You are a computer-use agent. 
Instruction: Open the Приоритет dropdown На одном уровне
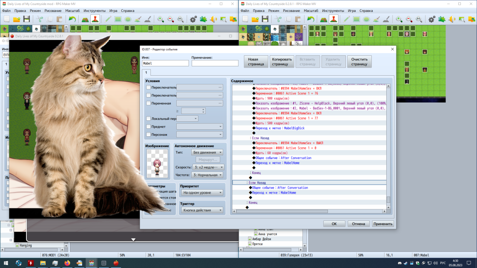click(202, 193)
